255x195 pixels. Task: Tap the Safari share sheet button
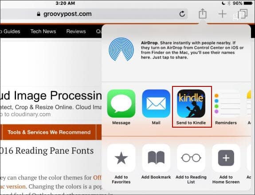click(203, 13)
